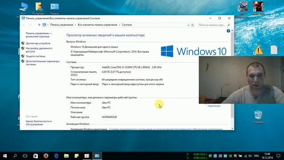The height and width of the screenshot is (160, 284).
Task: Switch the ENG input language indicator
Action: [x=256, y=156]
